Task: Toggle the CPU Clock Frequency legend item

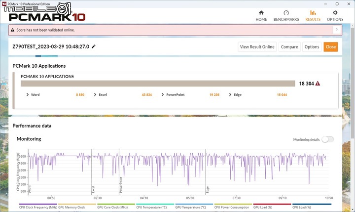Action: (x=38, y=207)
